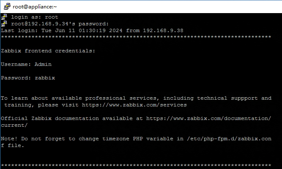Click the top asterisk separator line
This screenshot has width=282, height=169.
(135, 37)
